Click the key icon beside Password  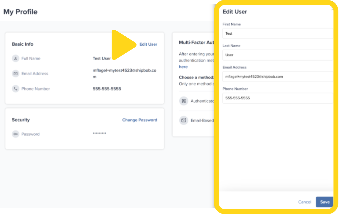pos(15,134)
